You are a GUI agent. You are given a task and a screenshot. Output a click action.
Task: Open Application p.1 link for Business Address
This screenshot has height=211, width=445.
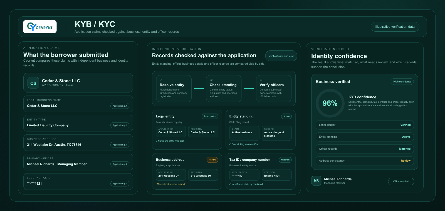[x=120, y=145]
